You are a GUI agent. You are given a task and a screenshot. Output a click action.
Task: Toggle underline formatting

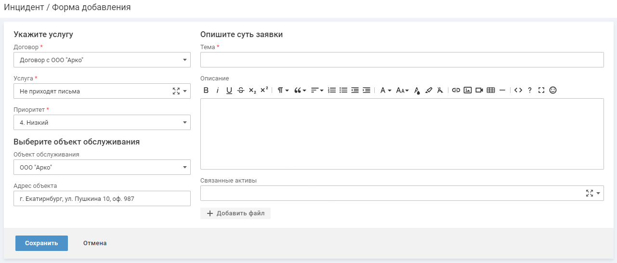point(229,90)
